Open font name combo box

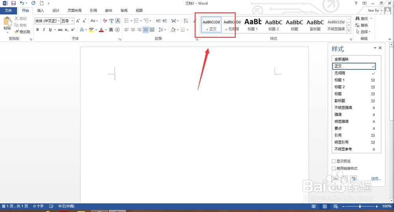click(x=48, y=21)
